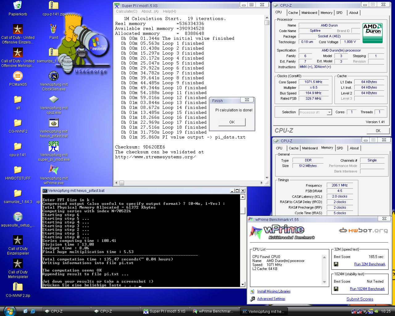
Task: Switch to CPU tab in lower CPU-Z window
Action: tap(279, 148)
